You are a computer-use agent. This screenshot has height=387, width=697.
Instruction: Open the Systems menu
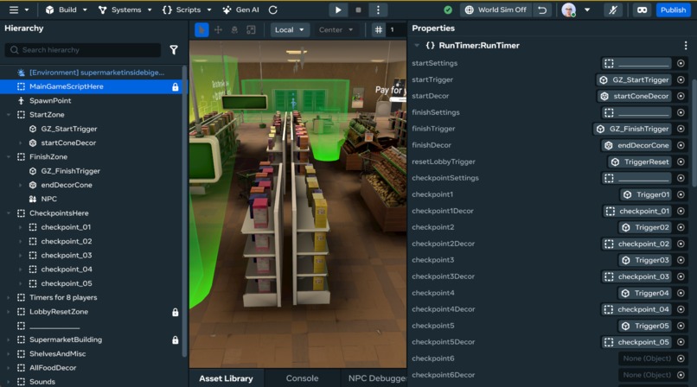pyautogui.click(x=125, y=10)
